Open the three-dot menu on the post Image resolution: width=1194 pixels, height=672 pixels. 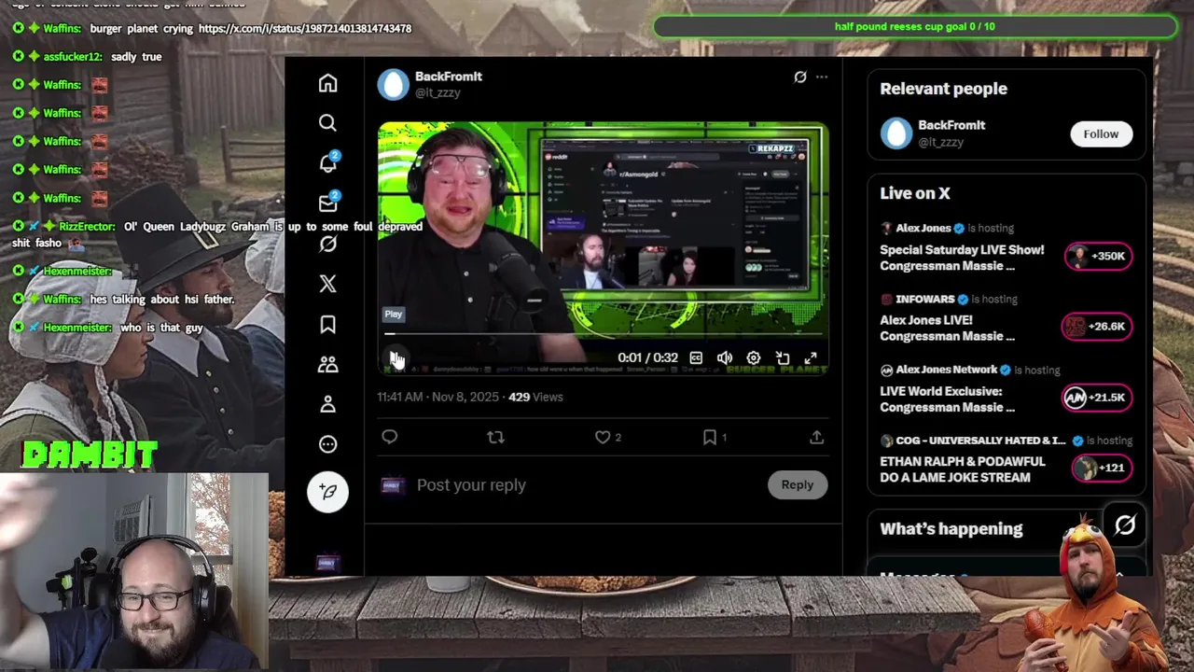tap(822, 77)
